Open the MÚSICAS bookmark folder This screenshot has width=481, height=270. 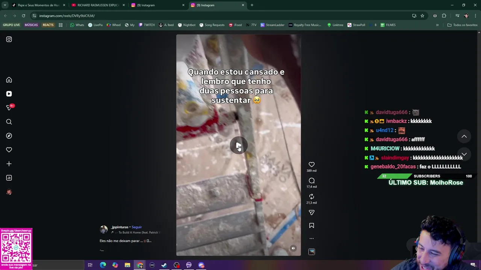pyautogui.click(x=31, y=25)
